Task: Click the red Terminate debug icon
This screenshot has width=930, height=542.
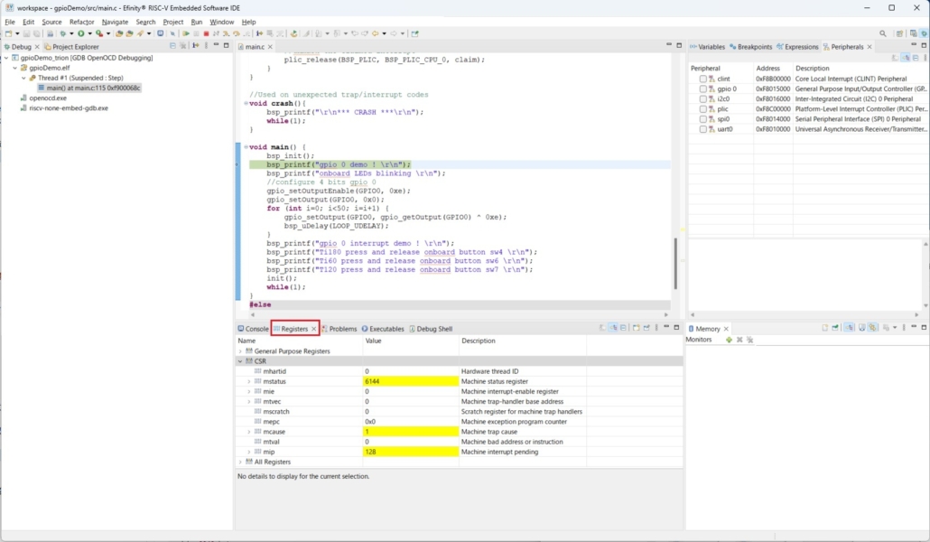Action: pos(207,33)
